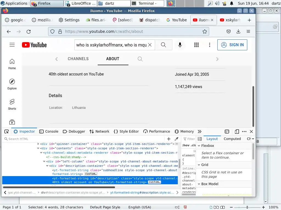The image size is (281, 210).
Task: Open the Console DevTools tab
Action: [49, 132]
